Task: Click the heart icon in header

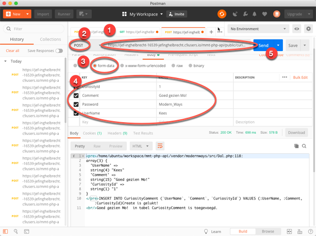Action: point(264,14)
